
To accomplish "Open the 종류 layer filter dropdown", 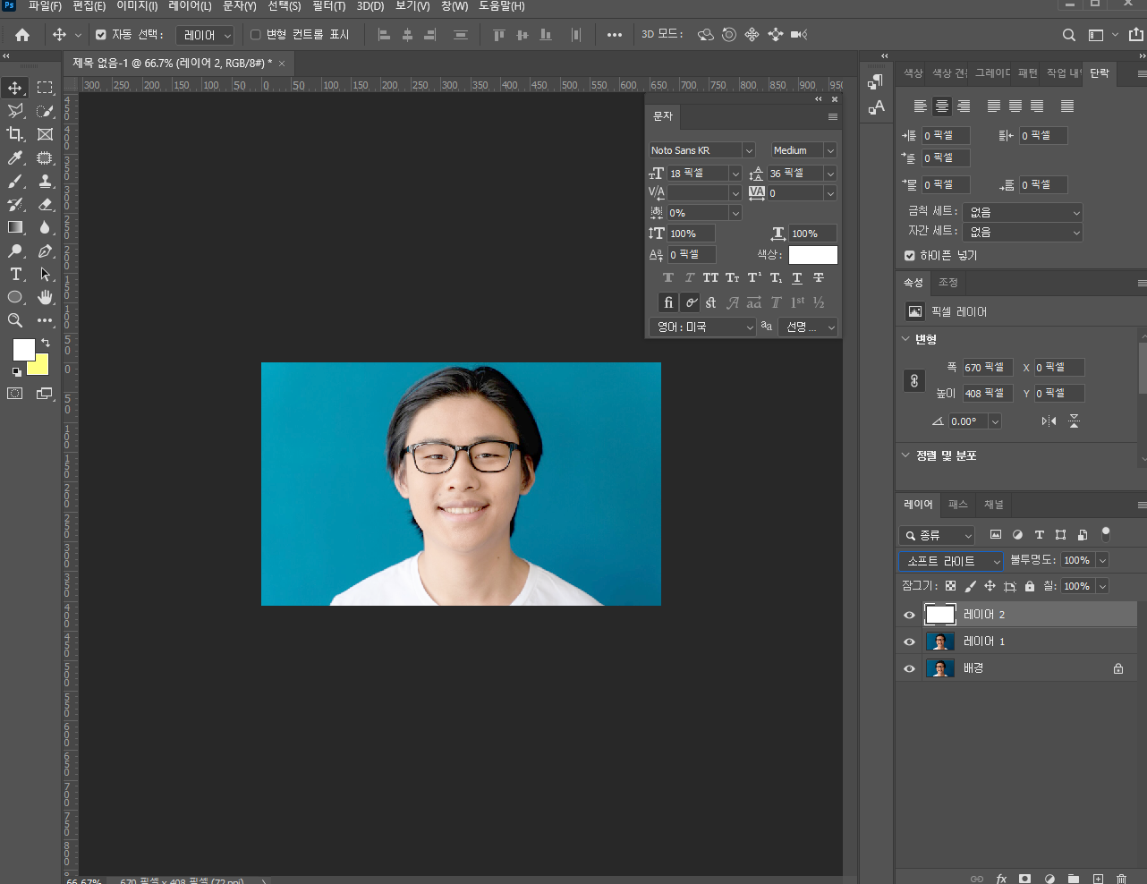I will 937,535.
